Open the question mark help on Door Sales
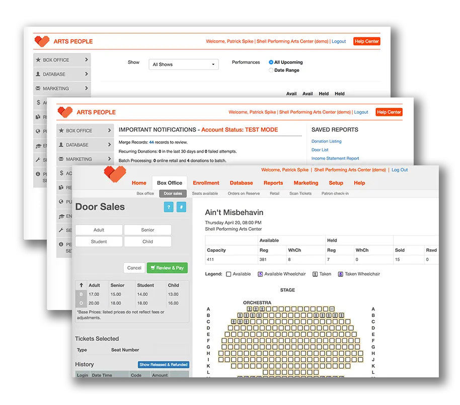The image size is (460, 405). pos(169,207)
